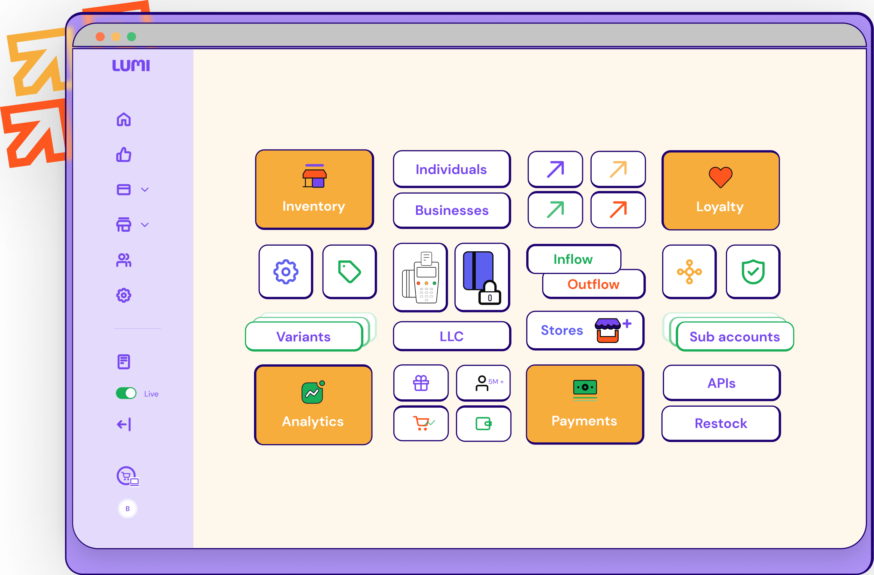874x575 pixels.
Task: Expand the card section chevron in the sidebar
Action: point(145,190)
